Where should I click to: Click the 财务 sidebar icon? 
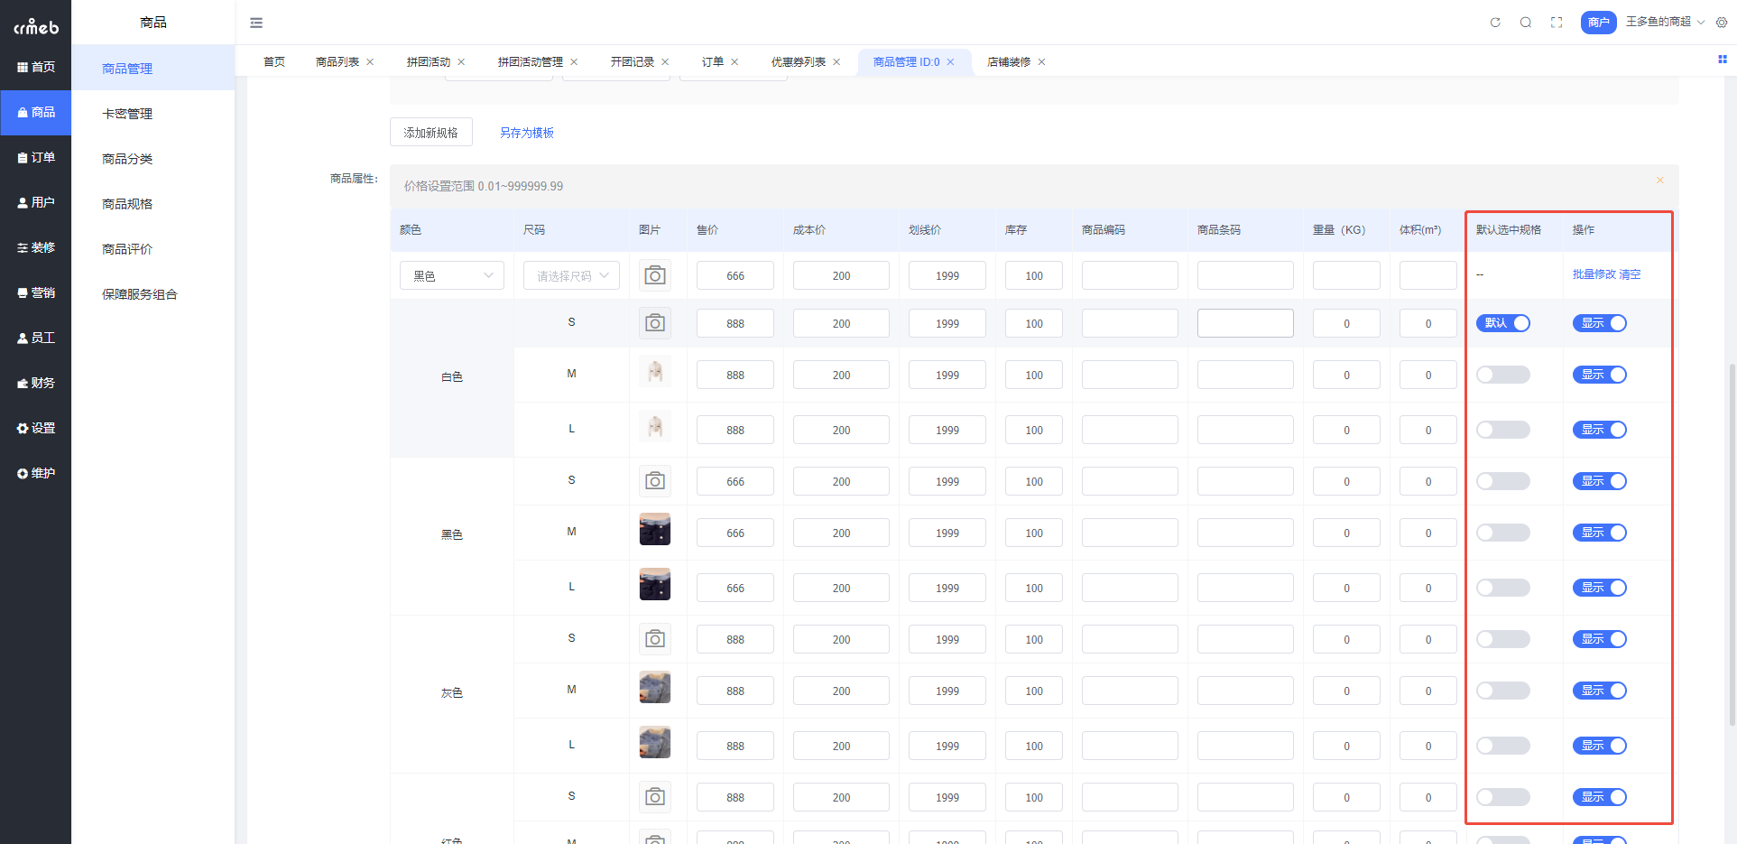pos(36,383)
